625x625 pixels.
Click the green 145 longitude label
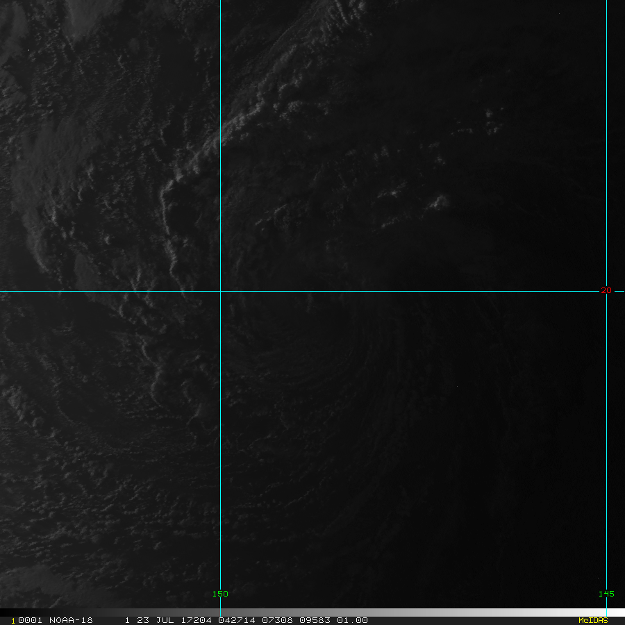pos(606,594)
